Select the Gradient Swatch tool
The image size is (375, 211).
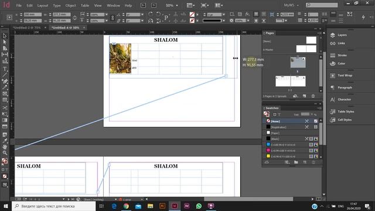(x=5, y=120)
